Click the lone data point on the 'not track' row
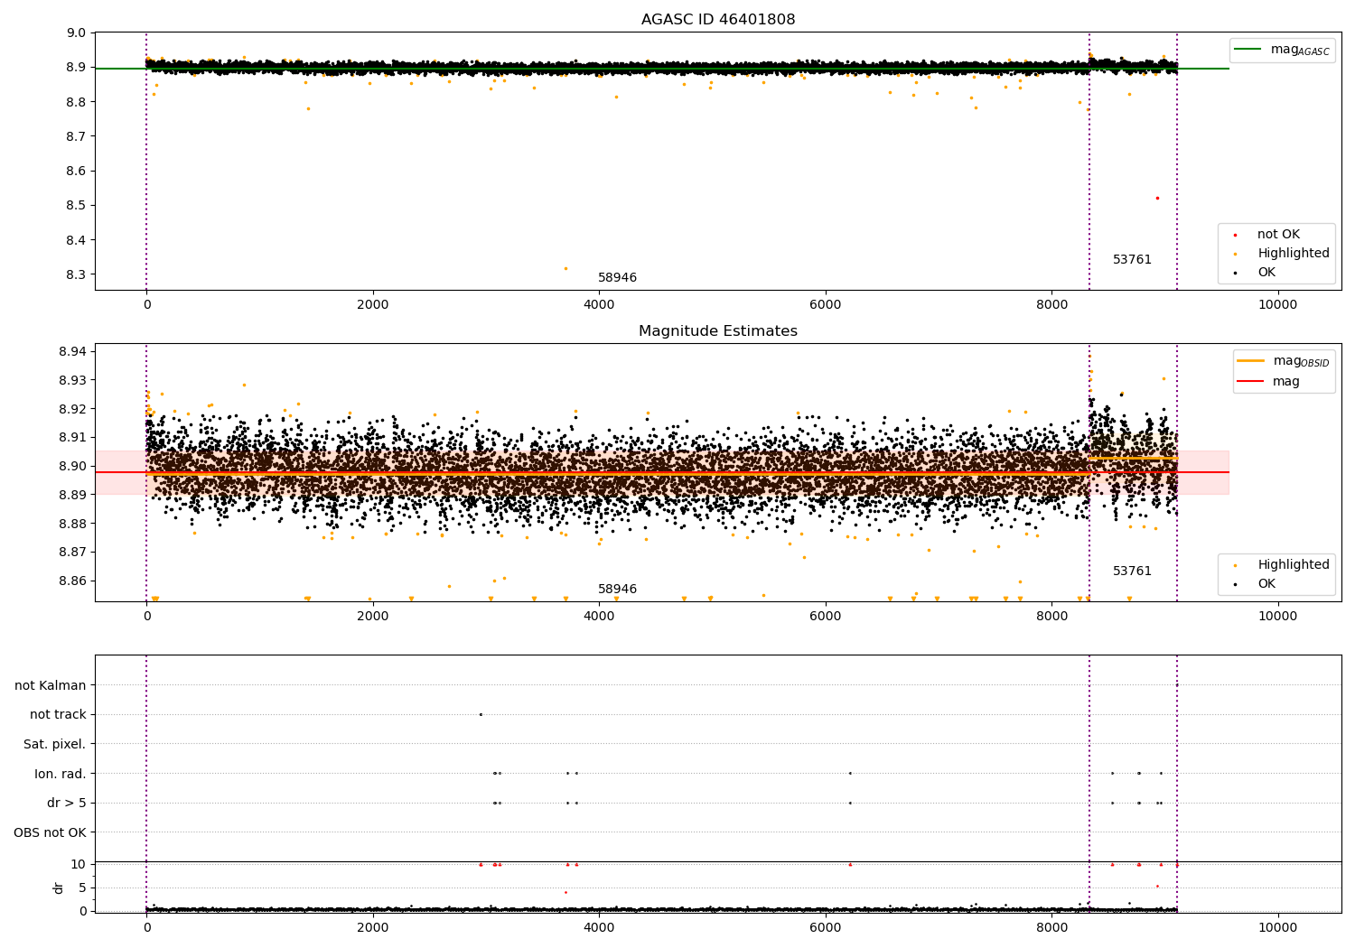Viewport: 1355px width, 948px height. 481,714
